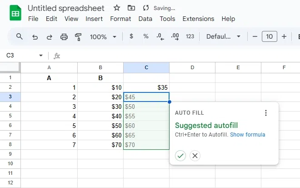Viewport: 300px width, 188px height.
Task: Click the Show formula link
Action: click(247, 135)
